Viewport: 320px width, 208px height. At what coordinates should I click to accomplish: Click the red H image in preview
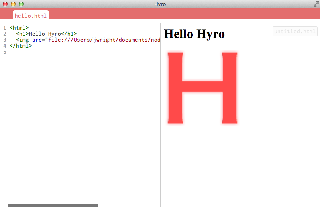[x=202, y=88]
